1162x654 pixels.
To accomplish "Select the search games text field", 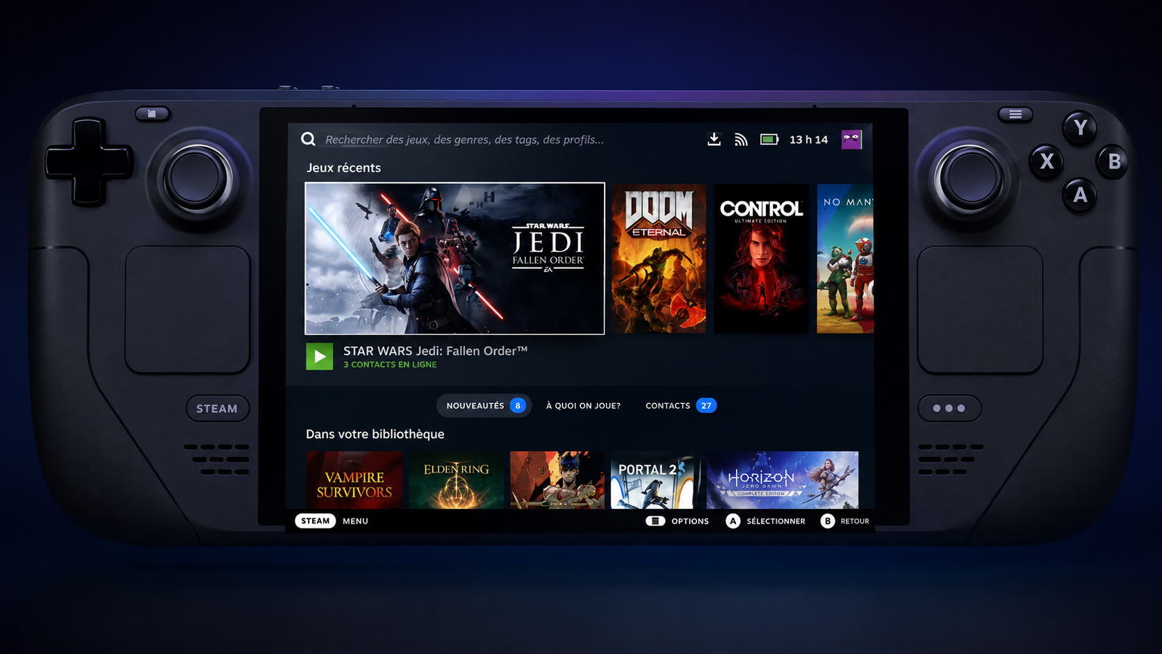I will pyautogui.click(x=464, y=140).
